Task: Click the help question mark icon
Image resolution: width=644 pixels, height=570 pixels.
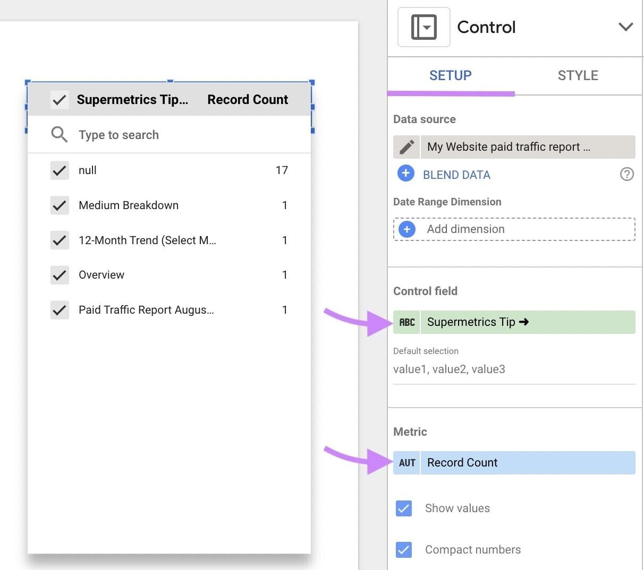Action: point(627,174)
